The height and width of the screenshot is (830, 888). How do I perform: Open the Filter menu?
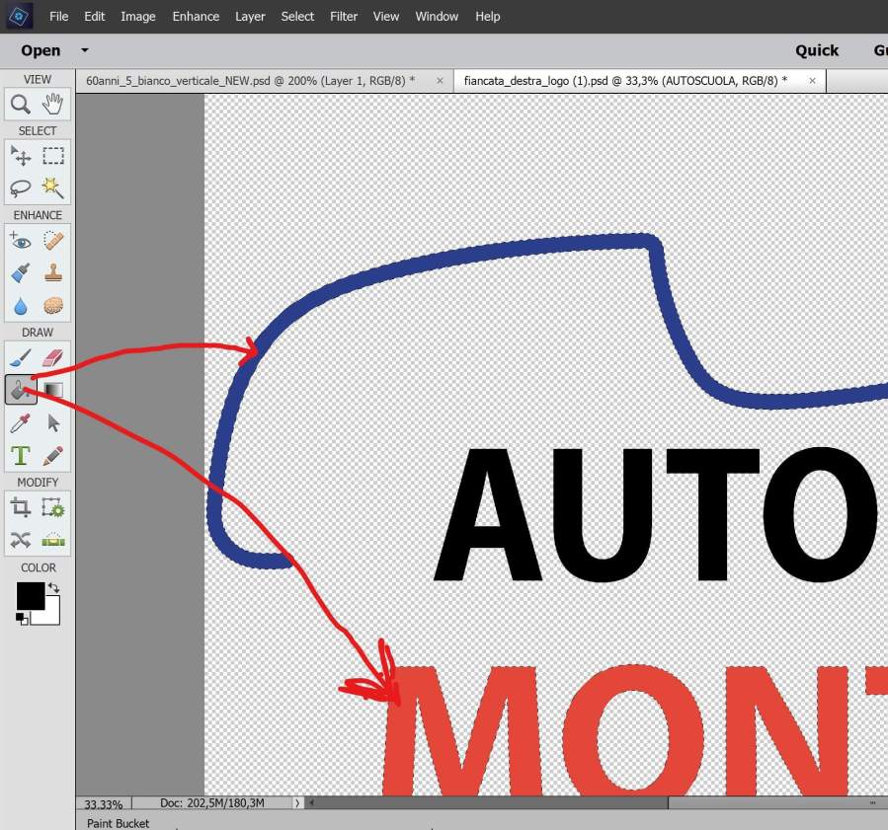click(344, 16)
